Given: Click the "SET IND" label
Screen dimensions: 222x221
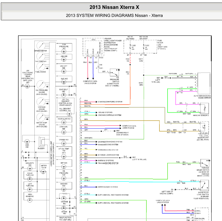Looking at the screenshot, I should (64, 163).
